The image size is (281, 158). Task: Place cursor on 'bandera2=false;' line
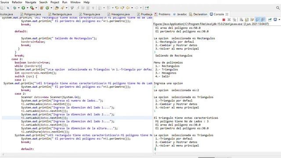coord(33,42)
